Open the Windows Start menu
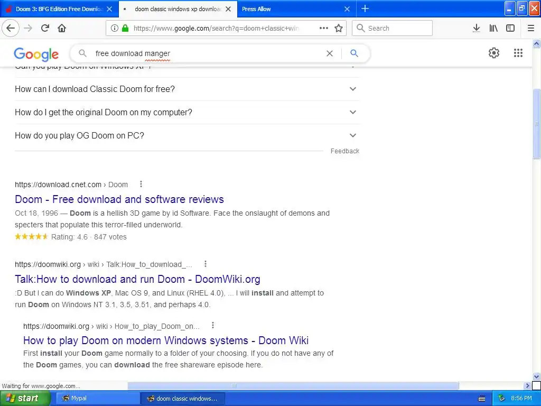This screenshot has height=406, width=541. pos(25,398)
